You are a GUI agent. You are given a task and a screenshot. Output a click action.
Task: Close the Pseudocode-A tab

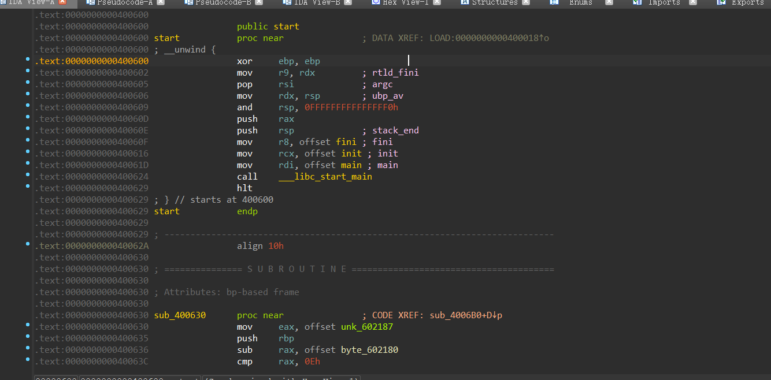[160, 2]
